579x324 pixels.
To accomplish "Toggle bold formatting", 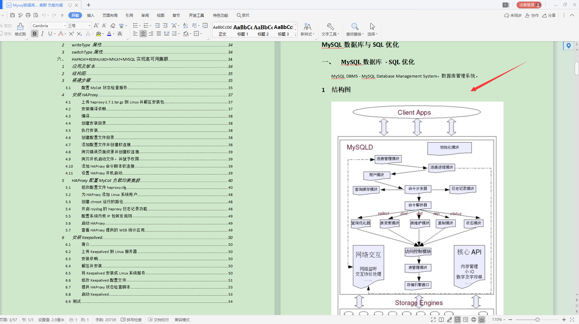I will pyautogui.click(x=34, y=34).
